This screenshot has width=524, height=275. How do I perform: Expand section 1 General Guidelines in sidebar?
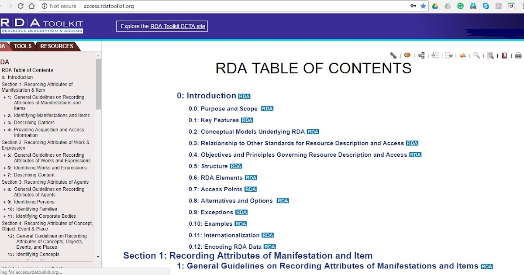[x=4, y=97]
